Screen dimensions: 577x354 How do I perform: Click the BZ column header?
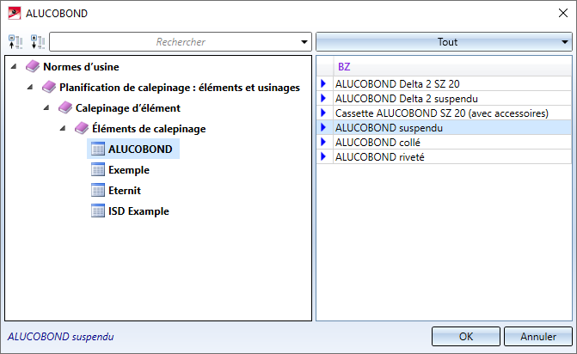coord(452,66)
